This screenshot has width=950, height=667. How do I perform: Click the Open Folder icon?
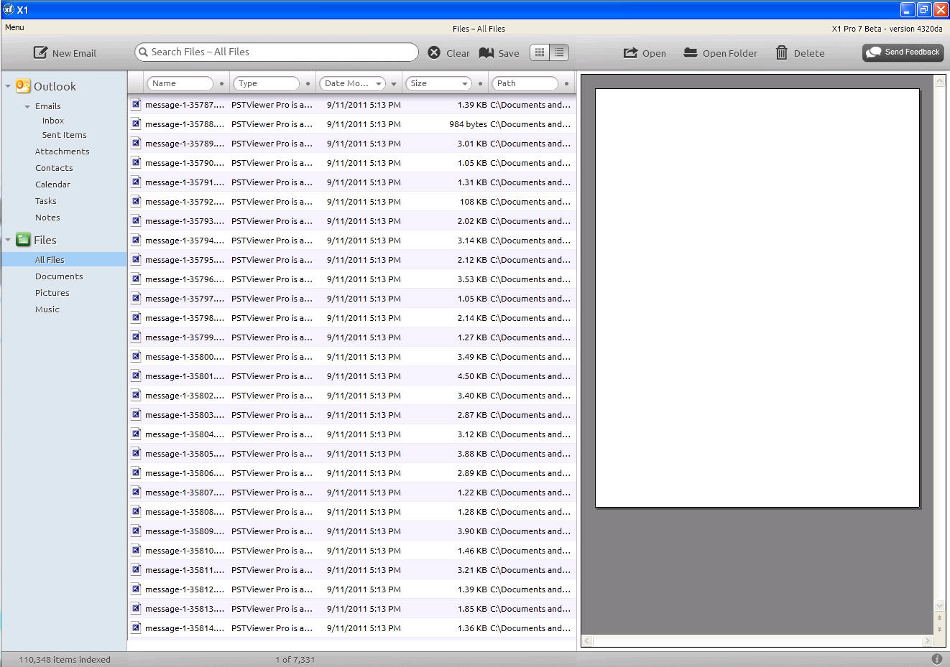690,53
